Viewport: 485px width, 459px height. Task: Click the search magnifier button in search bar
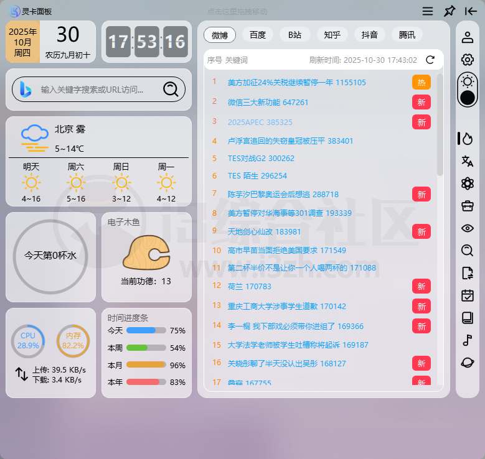(171, 90)
